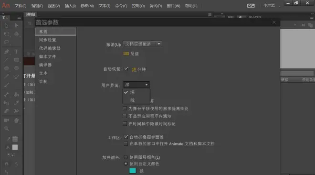Screen dimensions: 315x175
Task: Open the 命令(C) menu
Action: click(x=121, y=6)
